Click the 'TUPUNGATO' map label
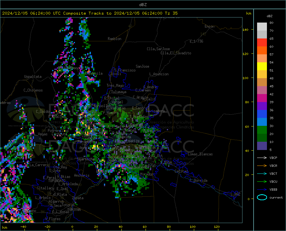This screenshot has height=231, width=286. (57, 181)
